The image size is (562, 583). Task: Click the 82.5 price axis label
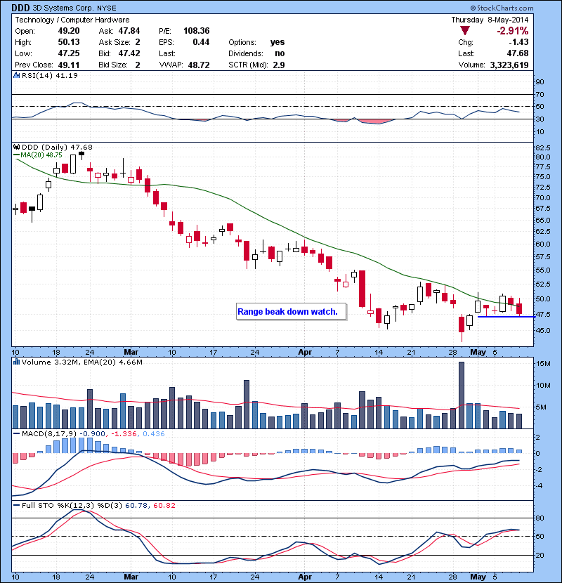[542, 148]
